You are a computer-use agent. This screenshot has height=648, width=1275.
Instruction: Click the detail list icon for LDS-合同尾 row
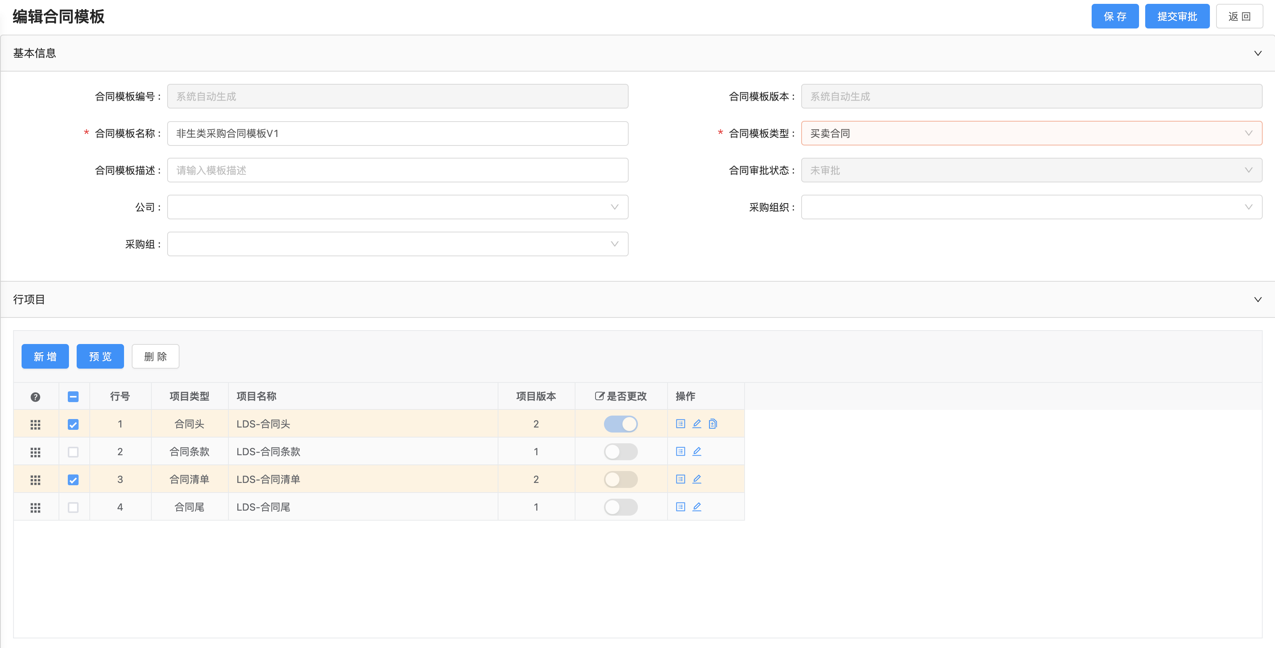(x=681, y=507)
